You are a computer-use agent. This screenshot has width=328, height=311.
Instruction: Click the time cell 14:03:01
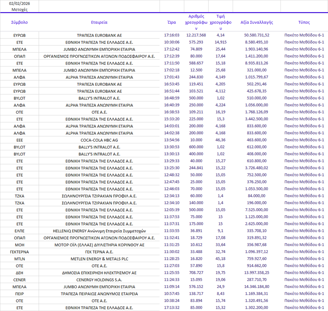pos(172,126)
